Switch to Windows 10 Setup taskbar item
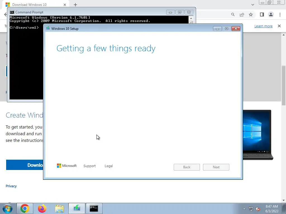Image resolution: width=286 pixels, height=214 pixels. (77, 208)
